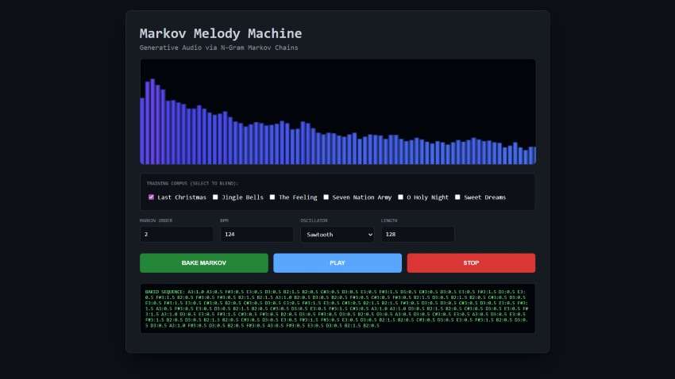Click the Bake Markov button
Viewport: 675px width, 379px height.
pos(204,262)
